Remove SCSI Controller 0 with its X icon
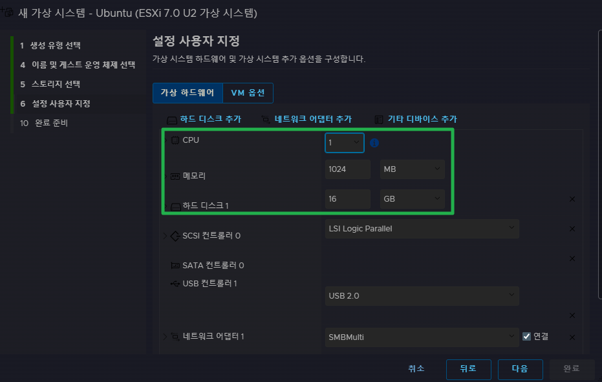The image size is (602, 382). (572, 229)
